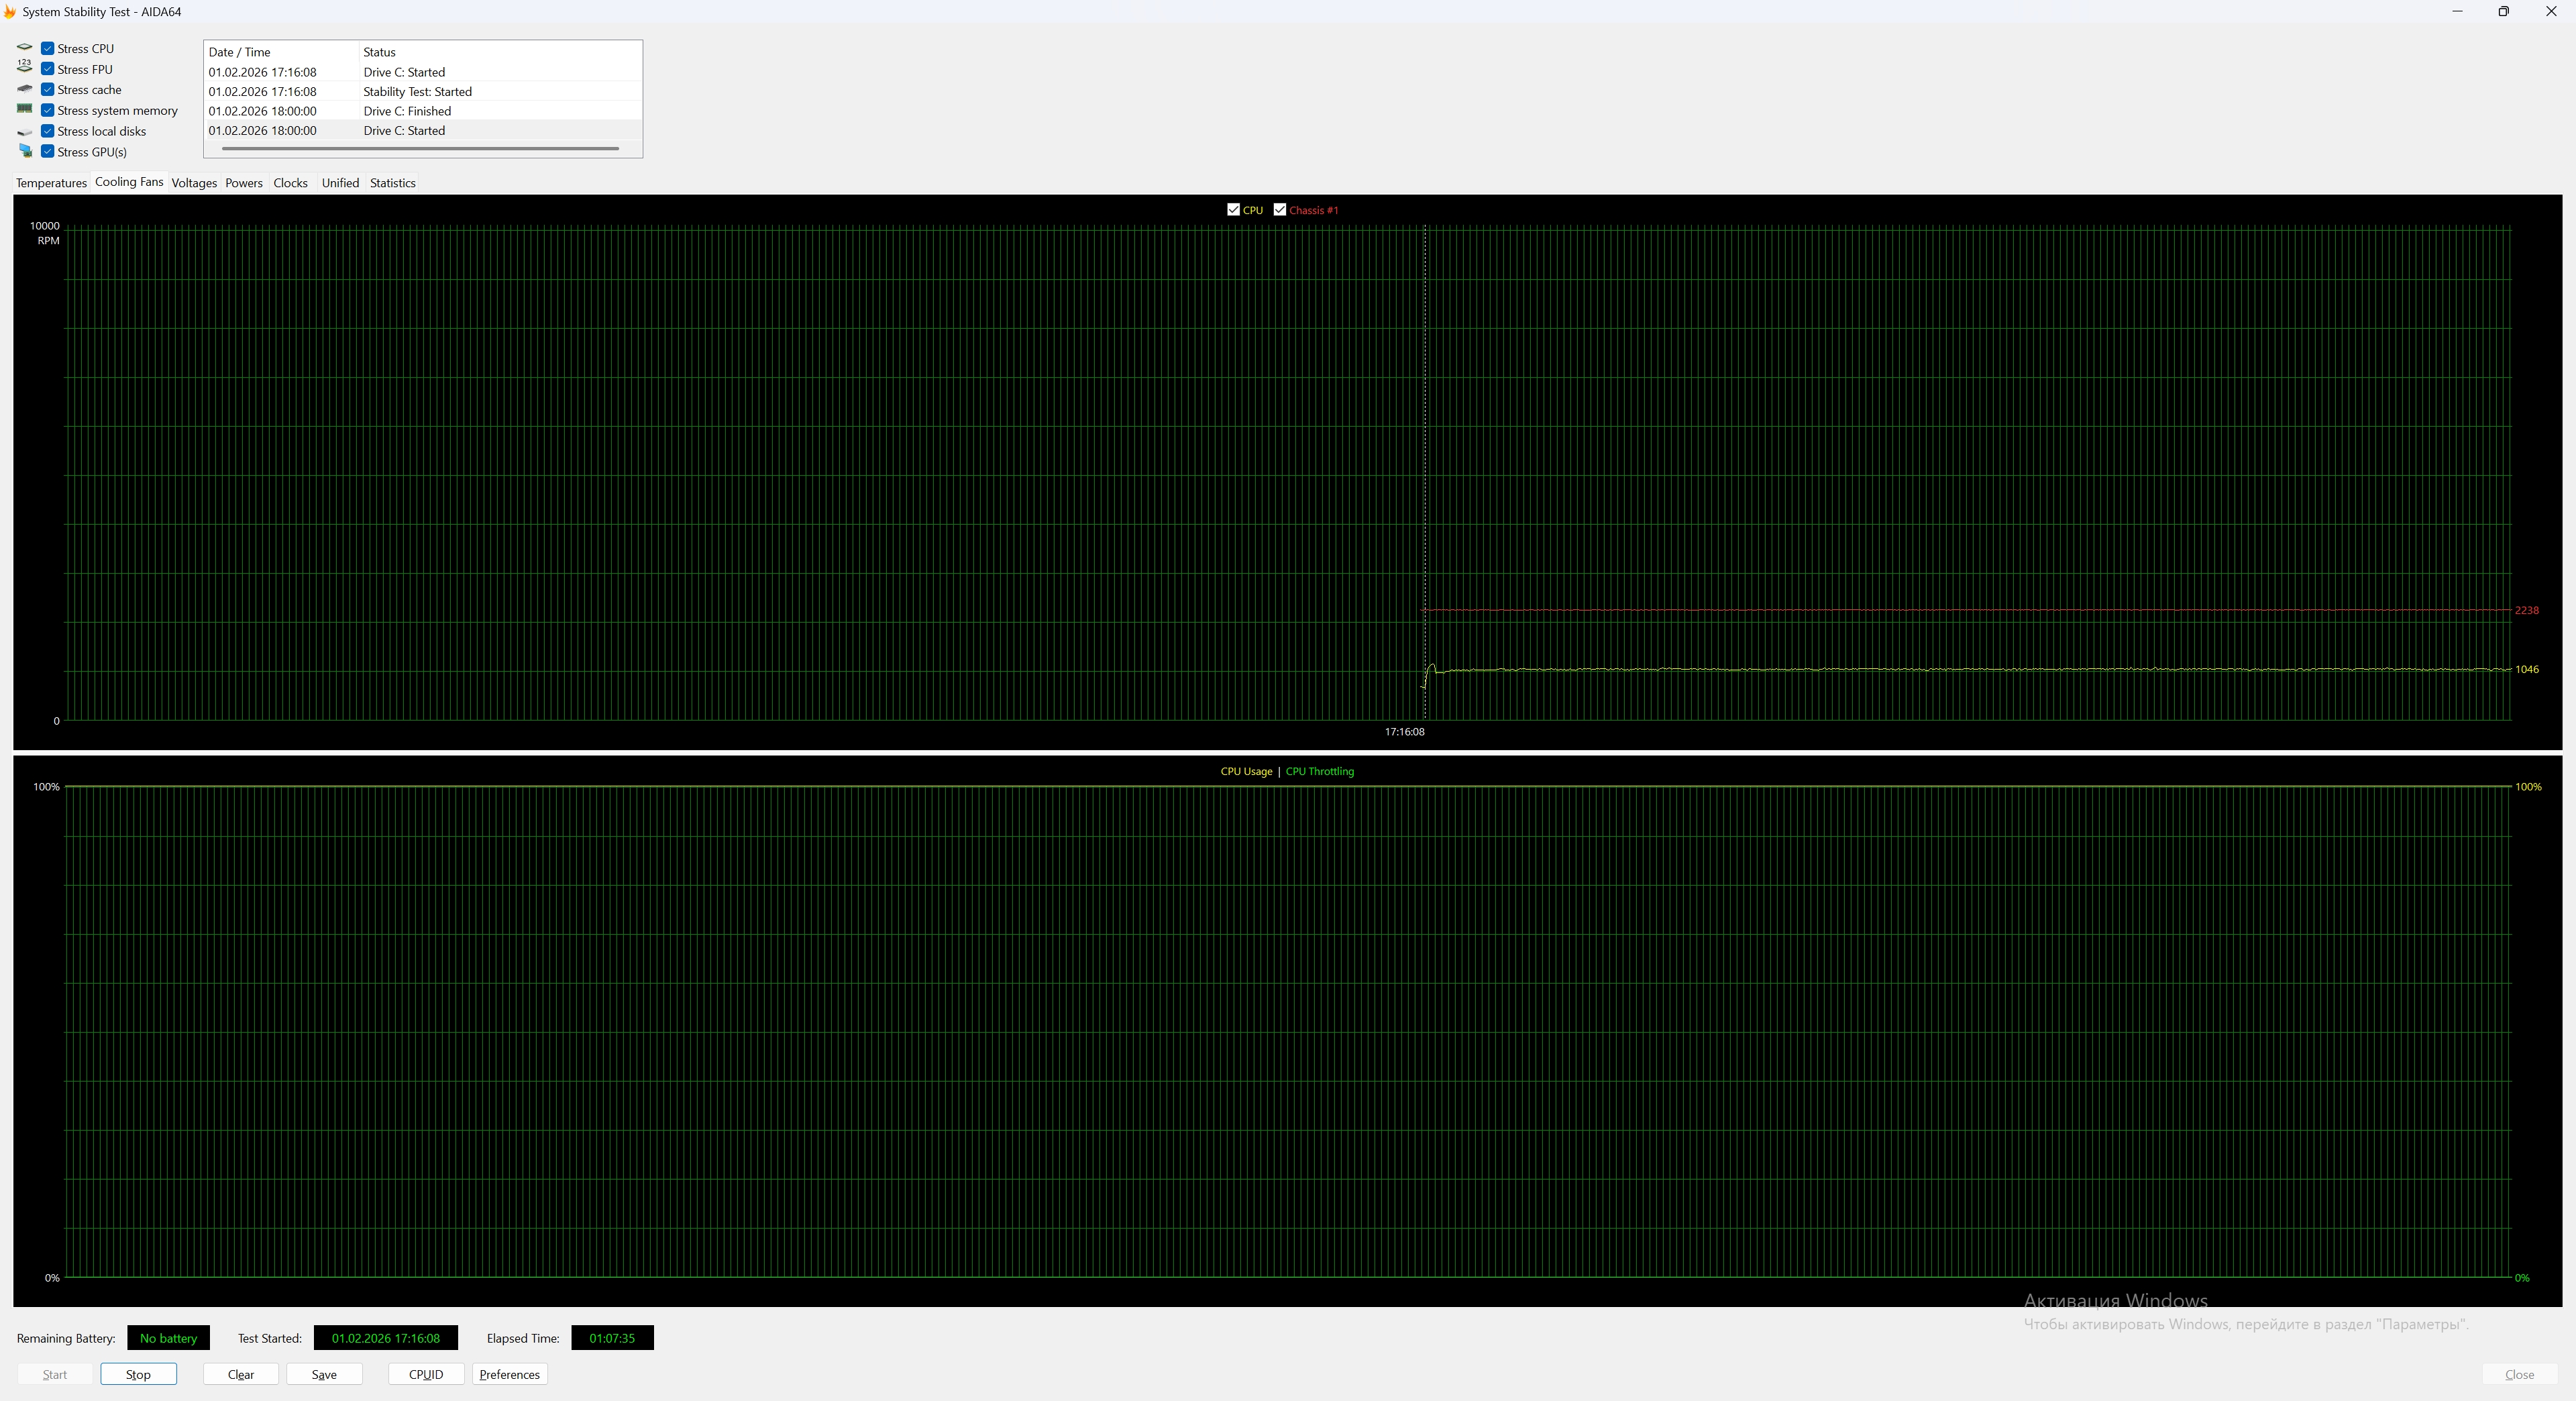This screenshot has height=1401, width=2576.
Task: Click the Stress GPU(s) monitor icon
Action: (x=25, y=151)
